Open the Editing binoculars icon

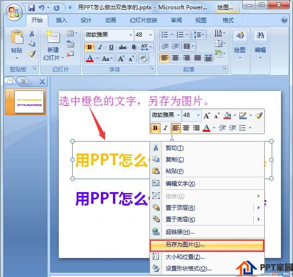[260, 35]
